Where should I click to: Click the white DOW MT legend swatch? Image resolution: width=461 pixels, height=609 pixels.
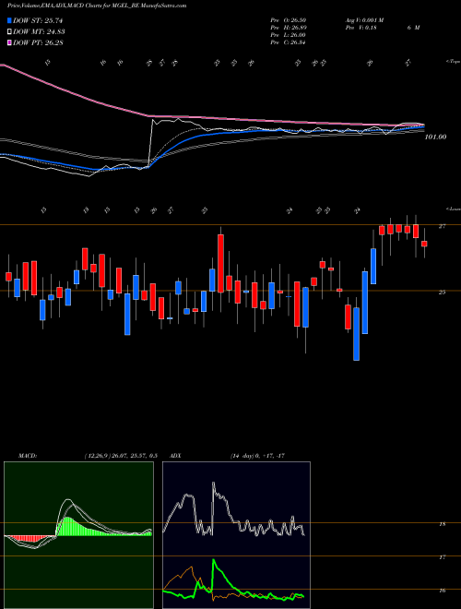pyautogui.click(x=9, y=31)
